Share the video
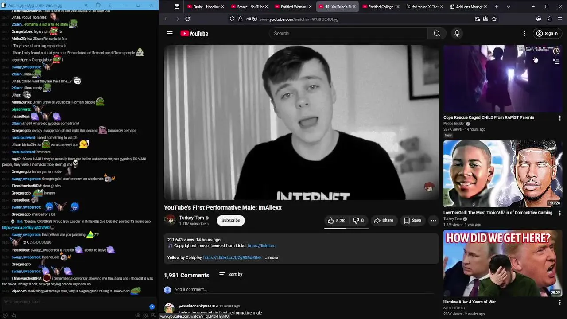Image resolution: width=567 pixels, height=319 pixels. pyautogui.click(x=384, y=220)
